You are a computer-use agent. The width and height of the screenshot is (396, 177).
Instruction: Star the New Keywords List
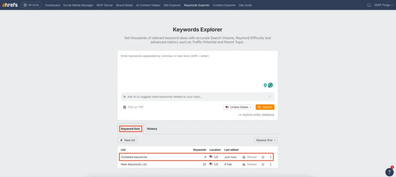coord(263,164)
